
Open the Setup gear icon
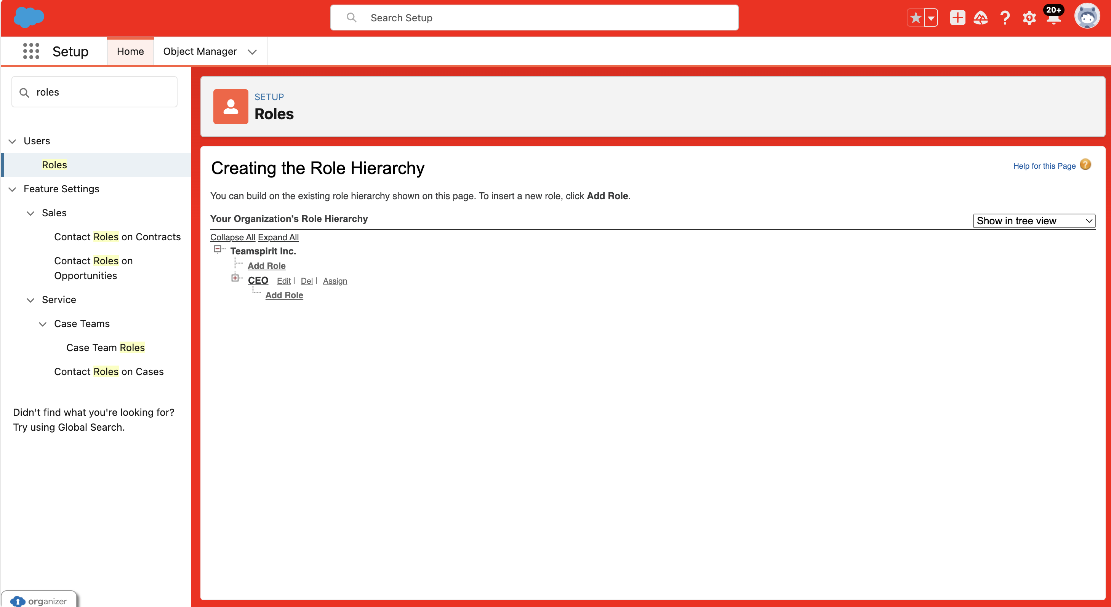[1029, 18]
